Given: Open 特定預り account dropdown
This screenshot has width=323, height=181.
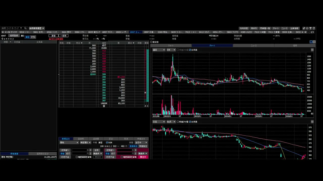Looking at the screenshot, I should (x=85, y=143).
